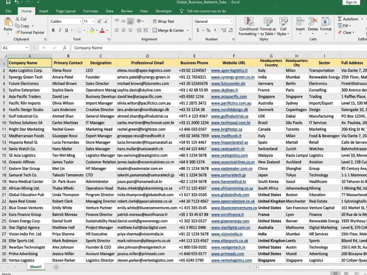The width and height of the screenshot is (367, 275).
Task: Toggle Align Left
Action: click(117, 30)
